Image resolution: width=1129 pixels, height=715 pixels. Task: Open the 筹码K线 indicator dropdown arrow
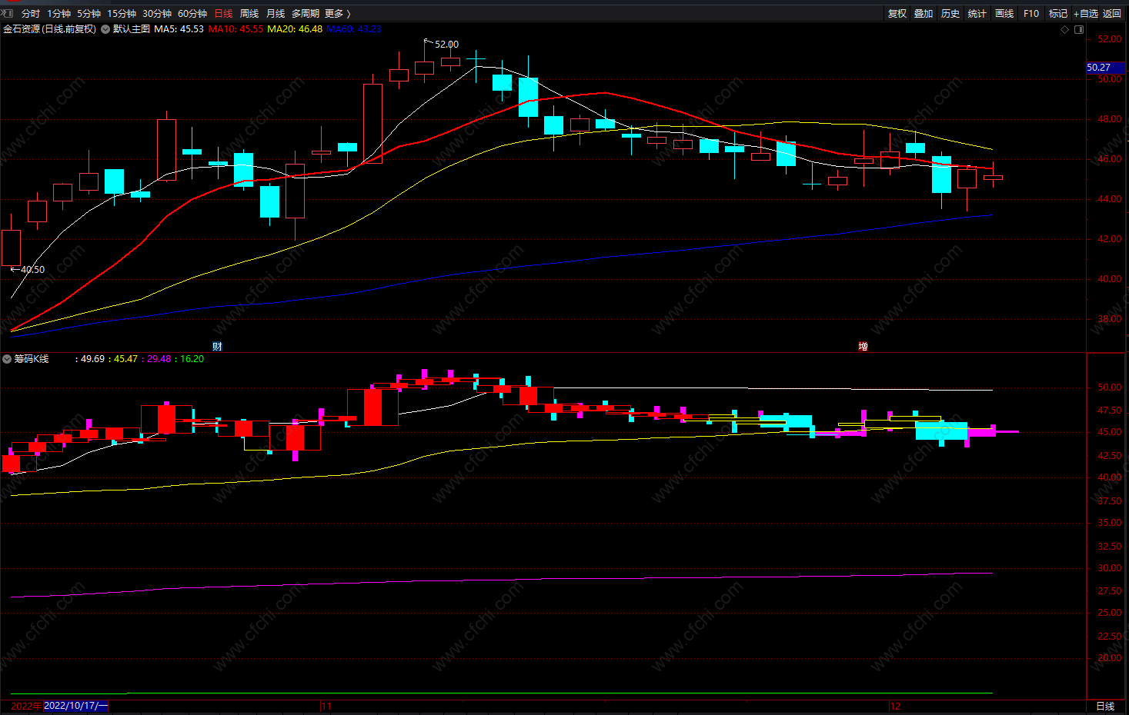[8, 359]
